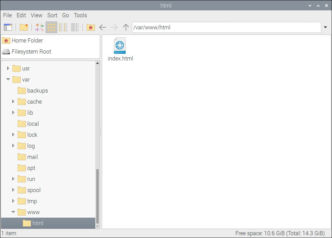Expand the usr folder
Image resolution: width=332 pixels, height=238 pixels.
pos(8,68)
